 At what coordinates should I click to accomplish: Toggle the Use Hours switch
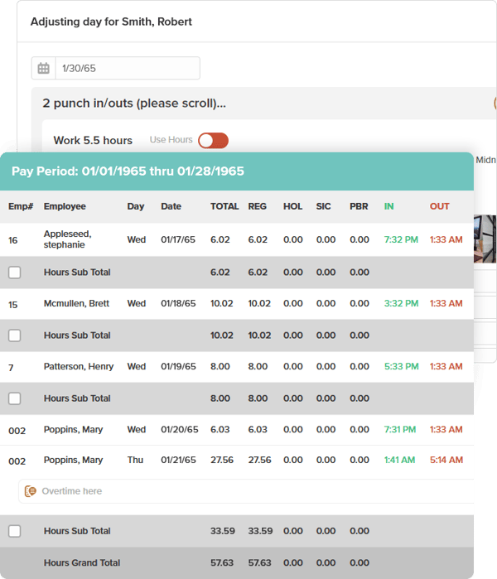coord(213,140)
